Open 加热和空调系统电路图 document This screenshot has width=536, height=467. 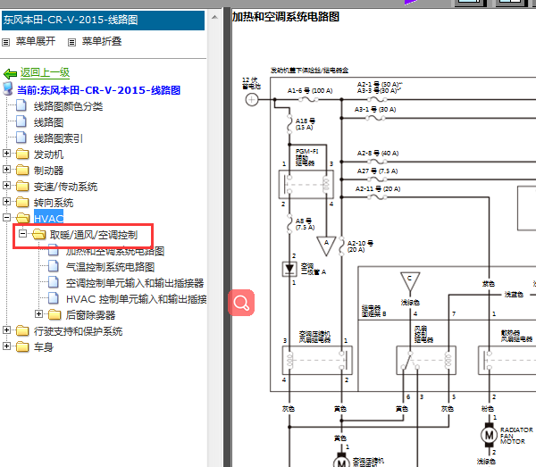[115, 251]
